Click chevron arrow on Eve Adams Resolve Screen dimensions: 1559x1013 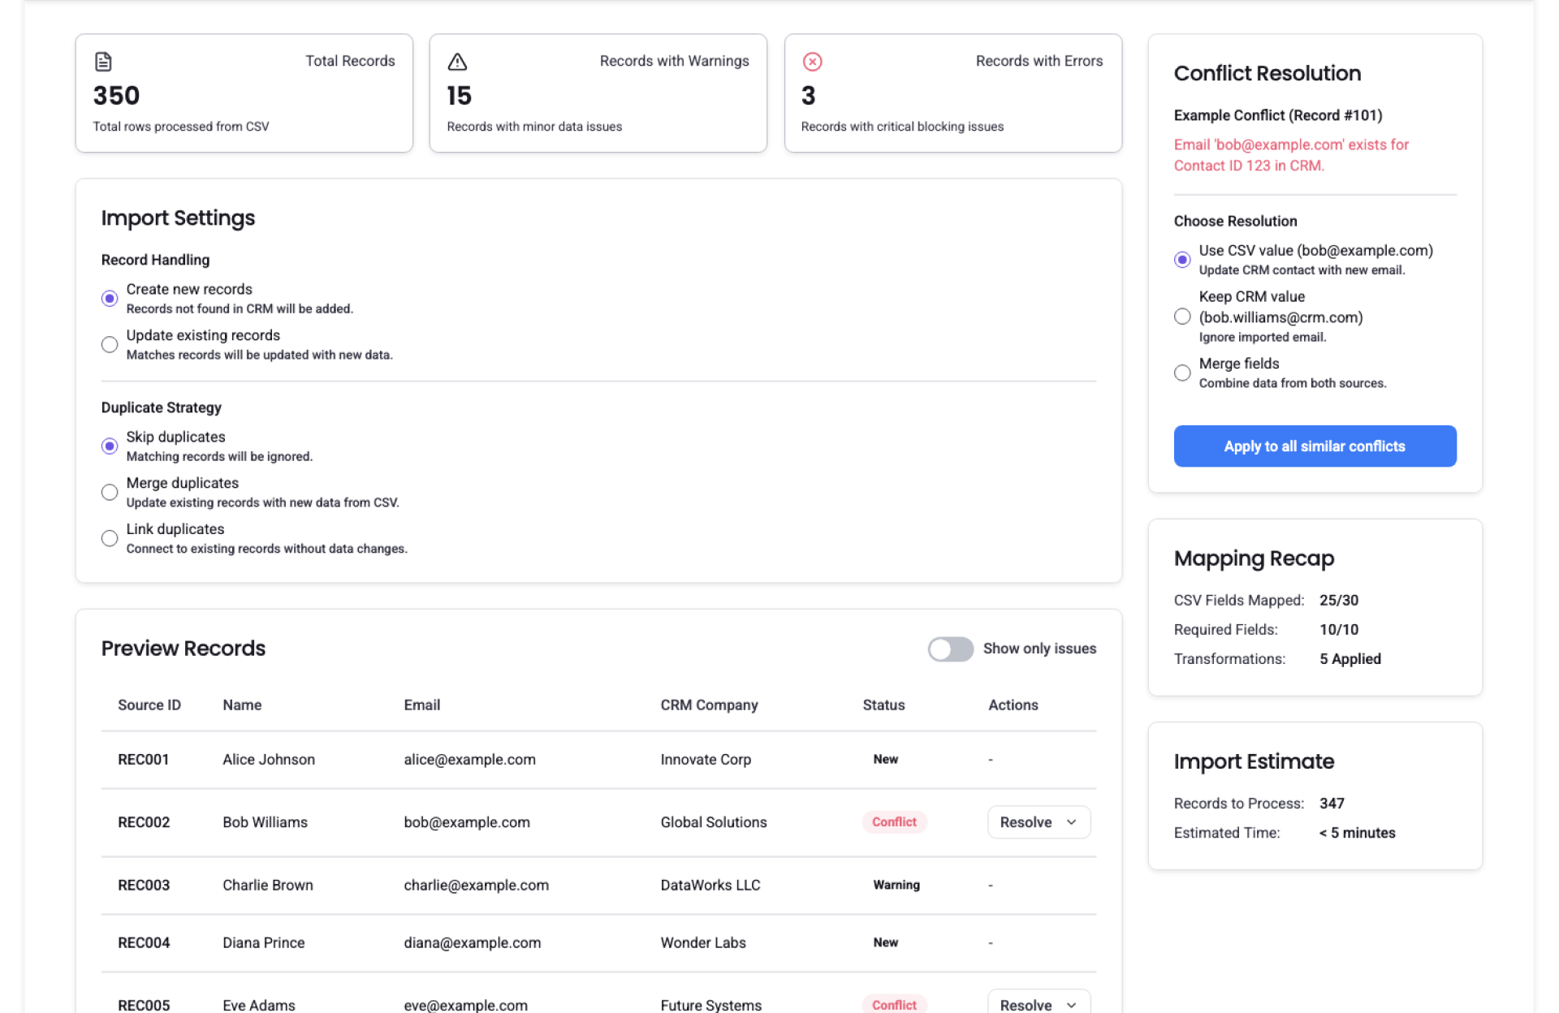1071,1005
